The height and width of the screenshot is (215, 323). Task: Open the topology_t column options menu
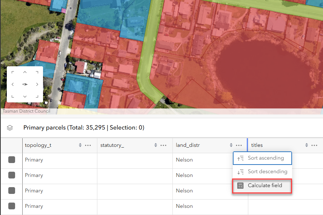point(88,145)
